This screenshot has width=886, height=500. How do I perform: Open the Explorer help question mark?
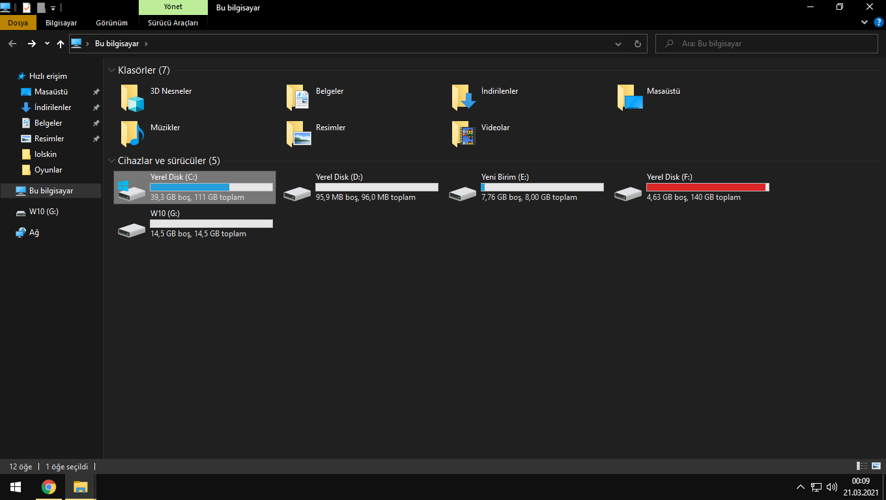point(878,22)
